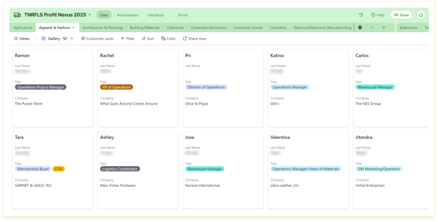Open Customize cards settings
Viewport: 438px width, 222px height.
[97, 39]
